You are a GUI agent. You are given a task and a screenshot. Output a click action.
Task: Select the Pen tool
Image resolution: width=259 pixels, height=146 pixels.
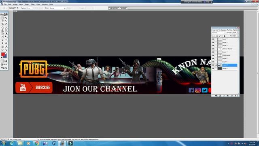[2, 43]
